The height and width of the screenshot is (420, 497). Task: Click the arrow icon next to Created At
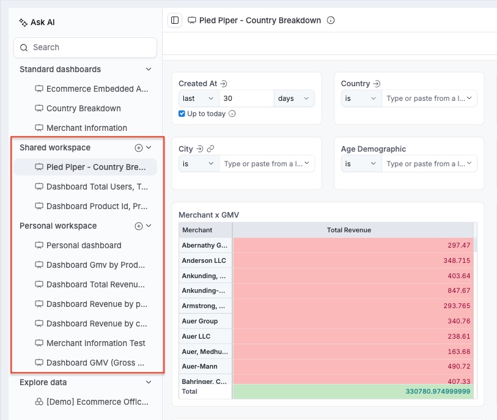click(224, 84)
